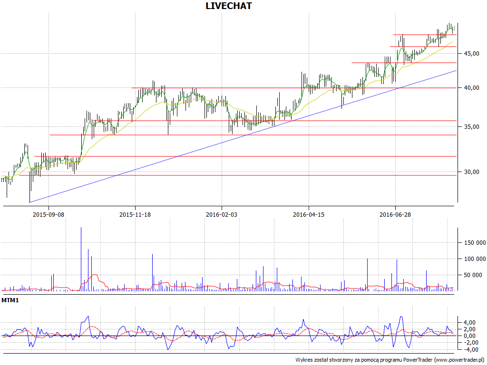Viewport: 487px width, 365px height.
Task: Click the 30,00 price axis label
Action: (x=471, y=172)
